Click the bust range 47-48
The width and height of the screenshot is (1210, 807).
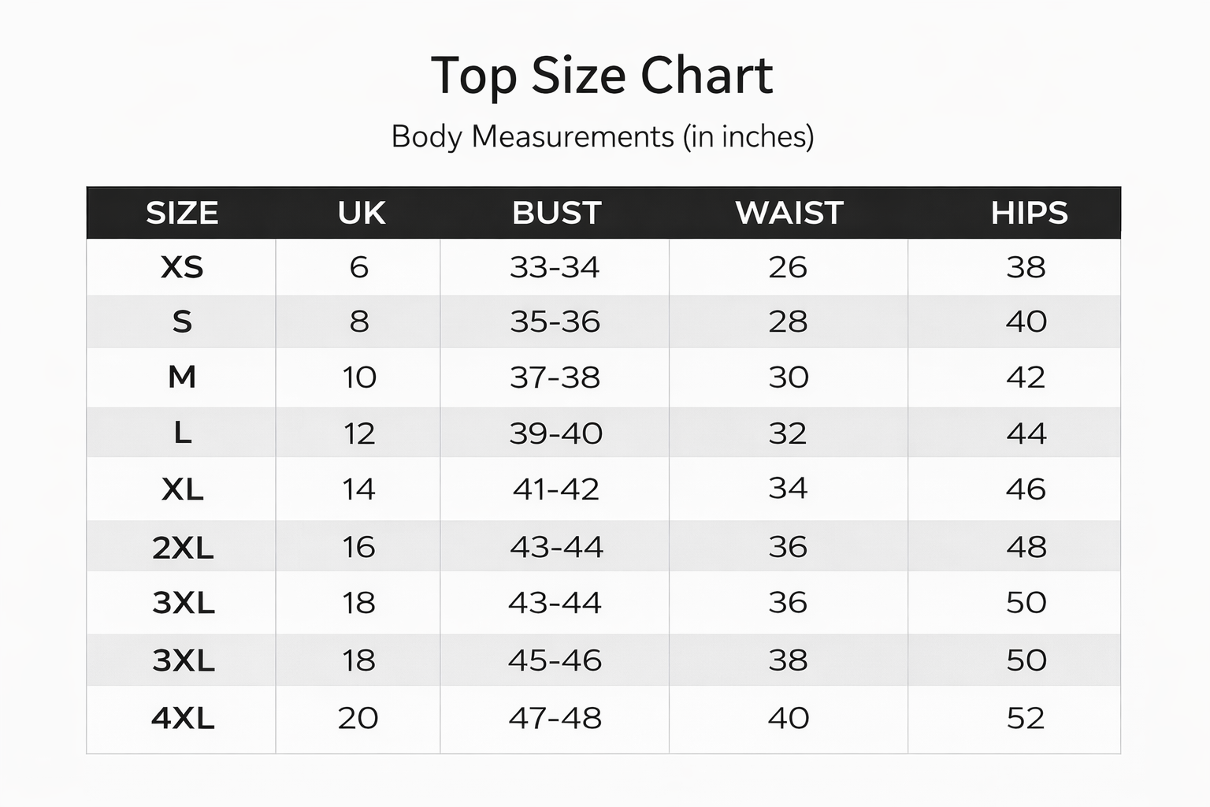tap(555, 719)
